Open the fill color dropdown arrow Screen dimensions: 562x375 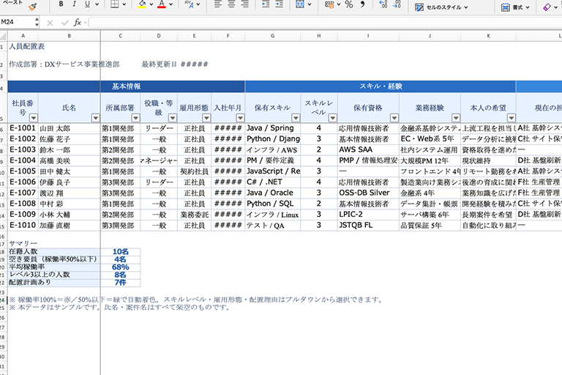151,4
